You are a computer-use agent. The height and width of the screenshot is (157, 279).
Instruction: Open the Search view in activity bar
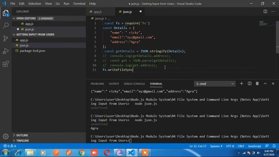(x=6, y=25)
